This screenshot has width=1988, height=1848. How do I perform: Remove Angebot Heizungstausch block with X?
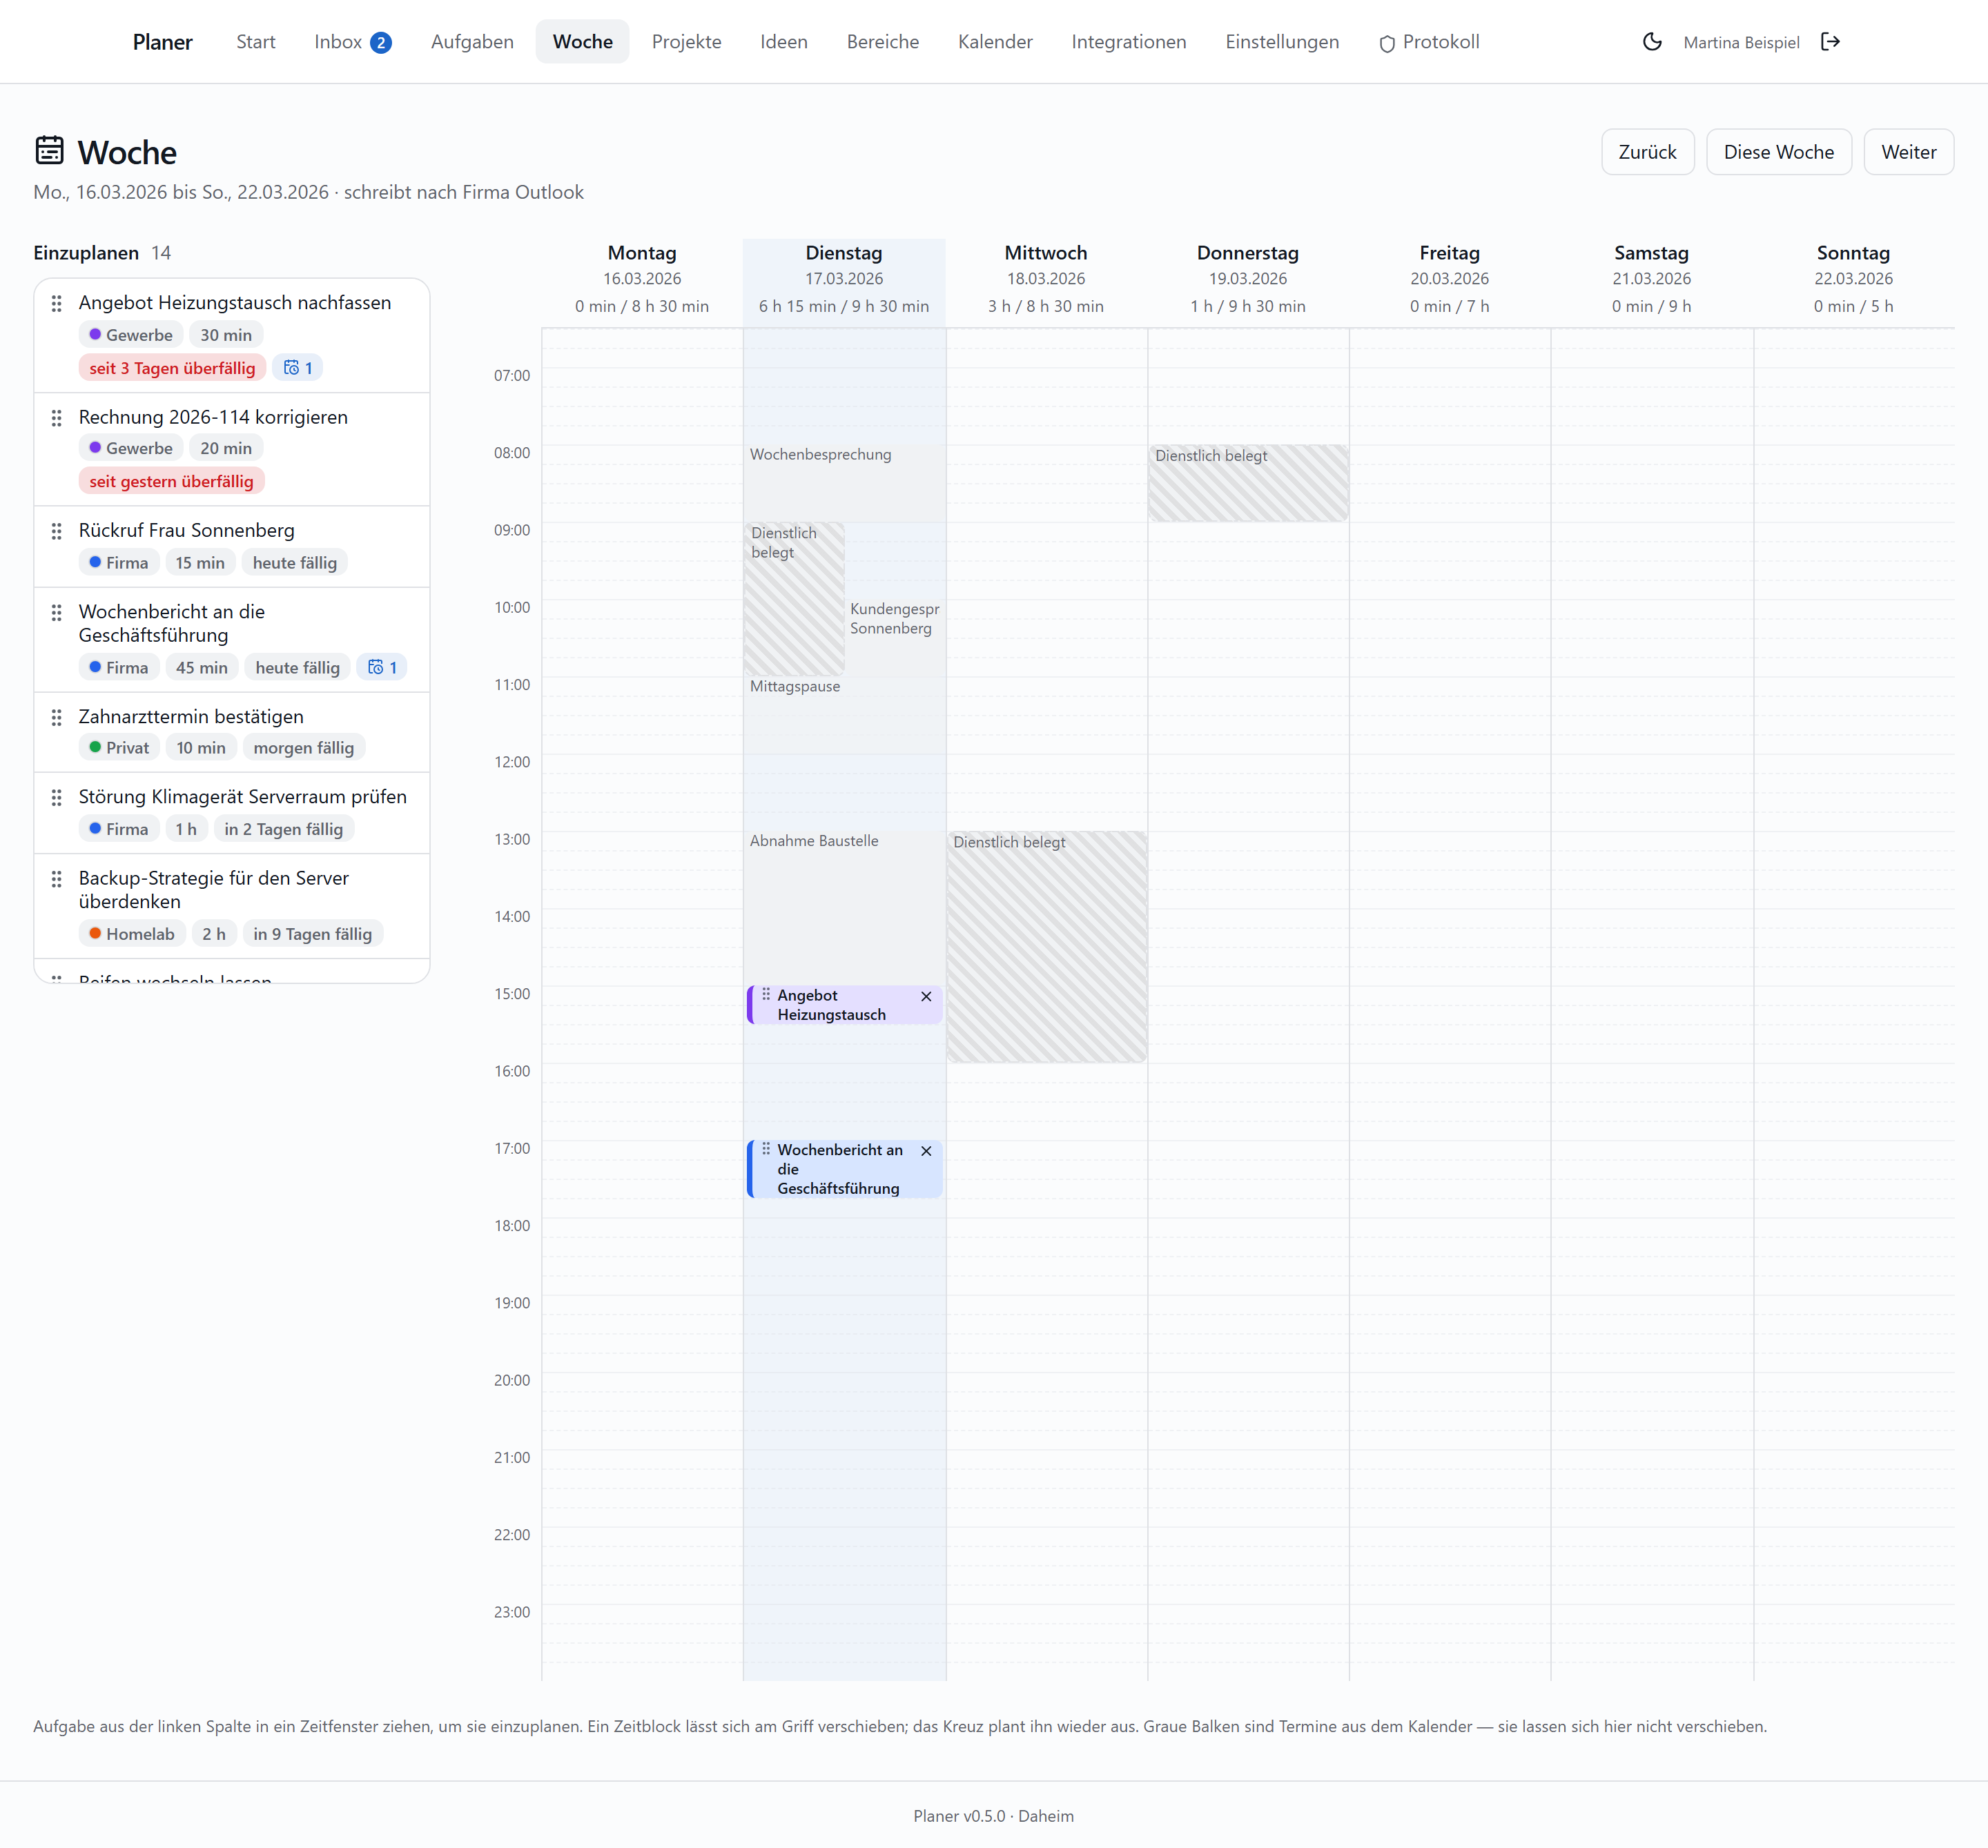pos(926,996)
